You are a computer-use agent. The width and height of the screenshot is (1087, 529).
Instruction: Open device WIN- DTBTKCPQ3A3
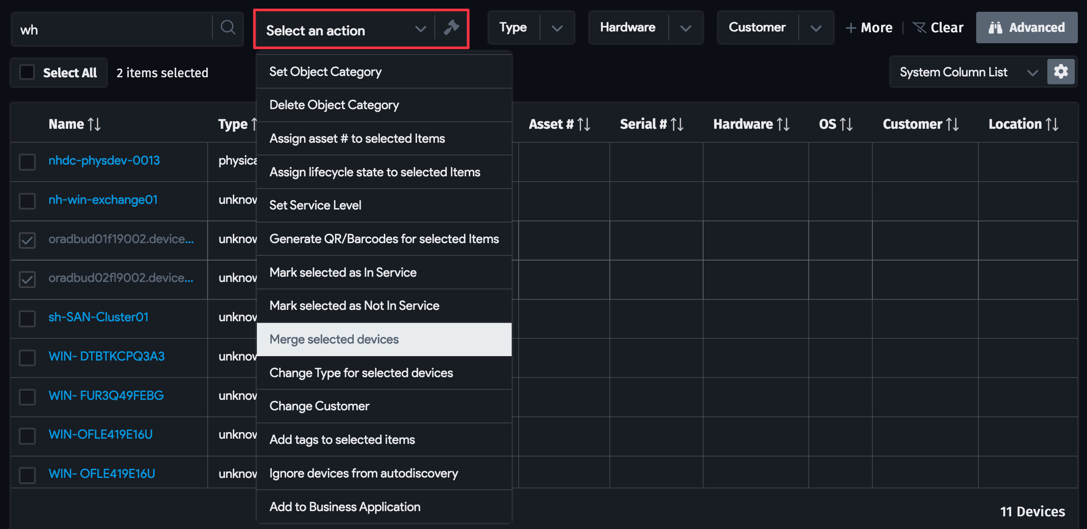pos(107,357)
